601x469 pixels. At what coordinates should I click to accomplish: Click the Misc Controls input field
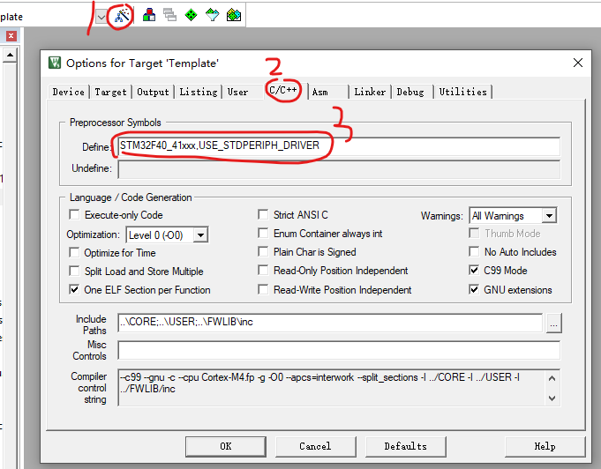[x=339, y=350]
